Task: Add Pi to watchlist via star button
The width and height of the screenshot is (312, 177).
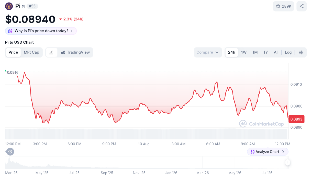Action: (x=284, y=6)
